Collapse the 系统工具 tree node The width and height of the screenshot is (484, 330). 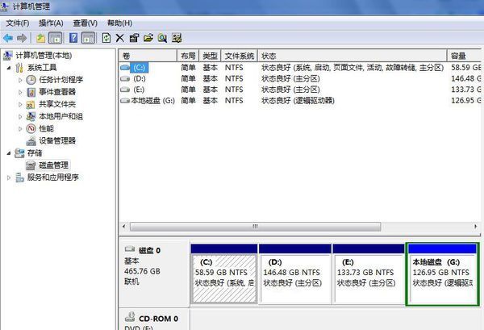coord(9,68)
